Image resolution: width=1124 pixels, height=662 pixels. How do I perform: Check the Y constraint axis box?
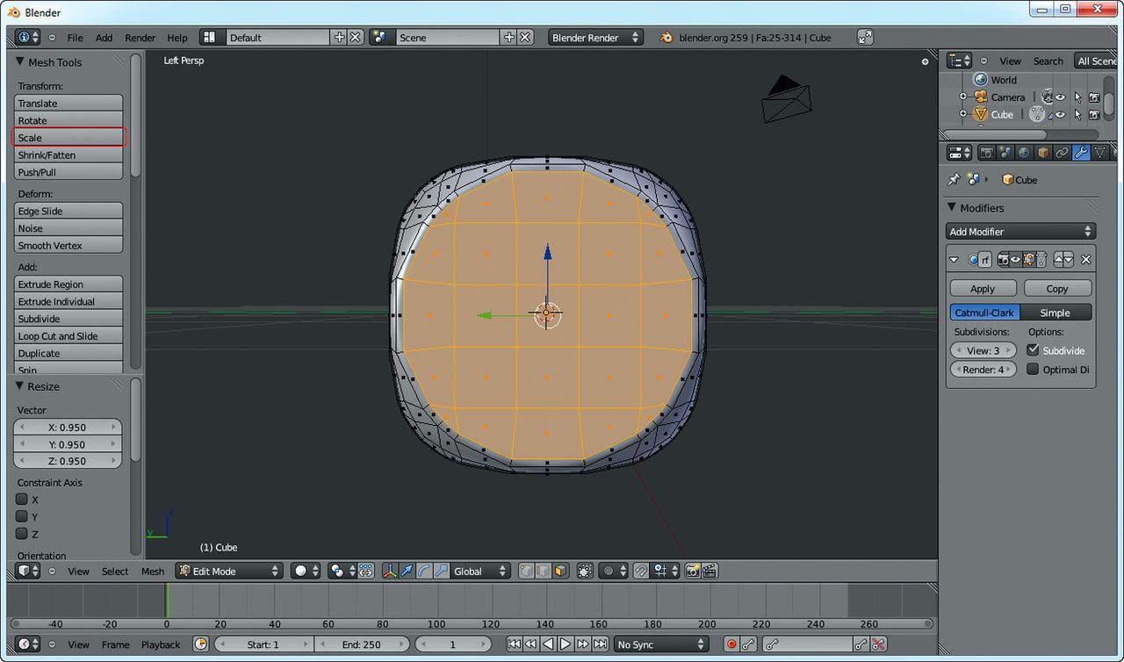click(x=22, y=516)
